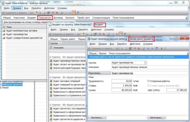The height and width of the screenshot is (122, 190).
Task: Click the Контакты... button
Action: [97, 118]
